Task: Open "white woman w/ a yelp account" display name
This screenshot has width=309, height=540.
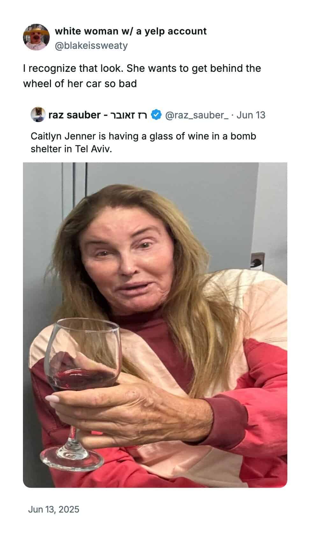Action: (131, 31)
